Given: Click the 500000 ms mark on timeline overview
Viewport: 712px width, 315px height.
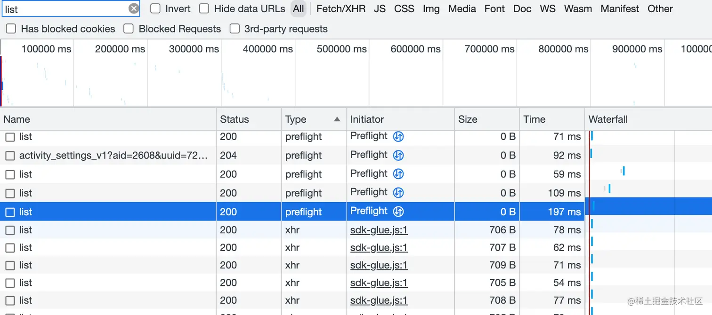Looking at the screenshot, I should (341, 49).
